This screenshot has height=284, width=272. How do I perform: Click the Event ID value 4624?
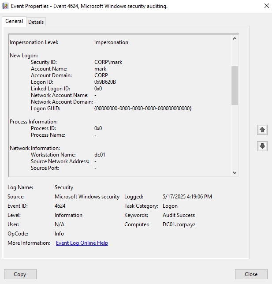click(x=61, y=206)
